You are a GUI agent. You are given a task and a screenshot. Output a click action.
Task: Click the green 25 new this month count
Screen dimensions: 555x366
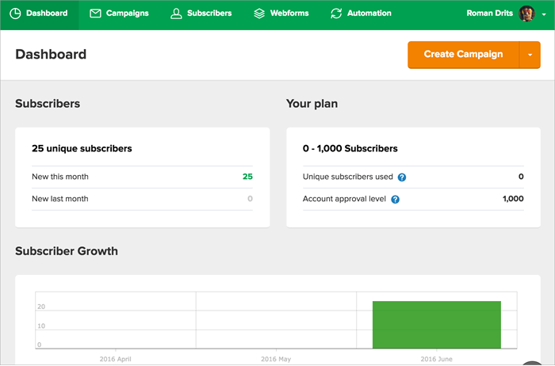pyautogui.click(x=247, y=177)
